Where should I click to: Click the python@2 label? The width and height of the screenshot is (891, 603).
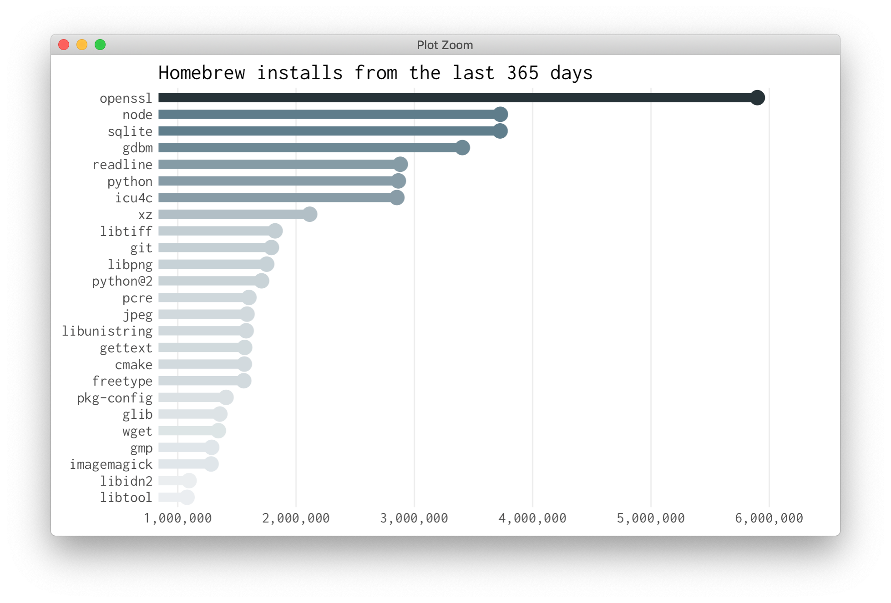pos(122,281)
